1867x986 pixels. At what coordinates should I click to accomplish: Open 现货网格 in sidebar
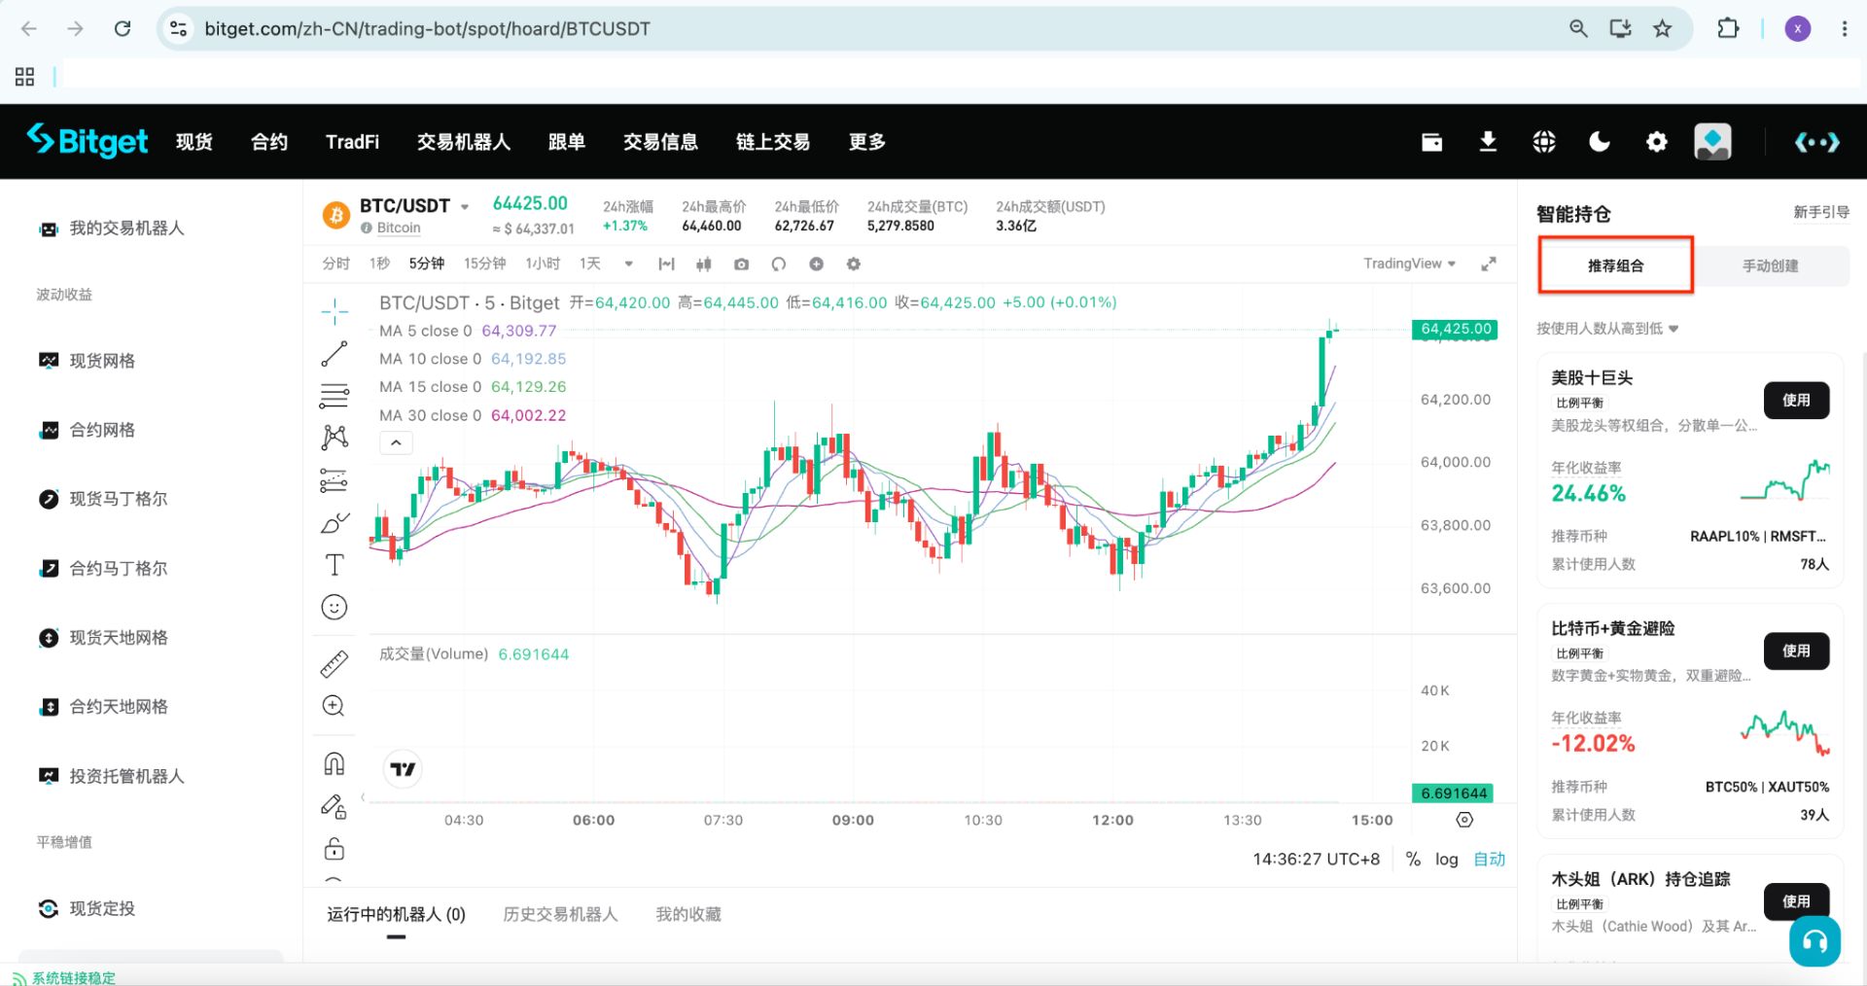coord(101,361)
